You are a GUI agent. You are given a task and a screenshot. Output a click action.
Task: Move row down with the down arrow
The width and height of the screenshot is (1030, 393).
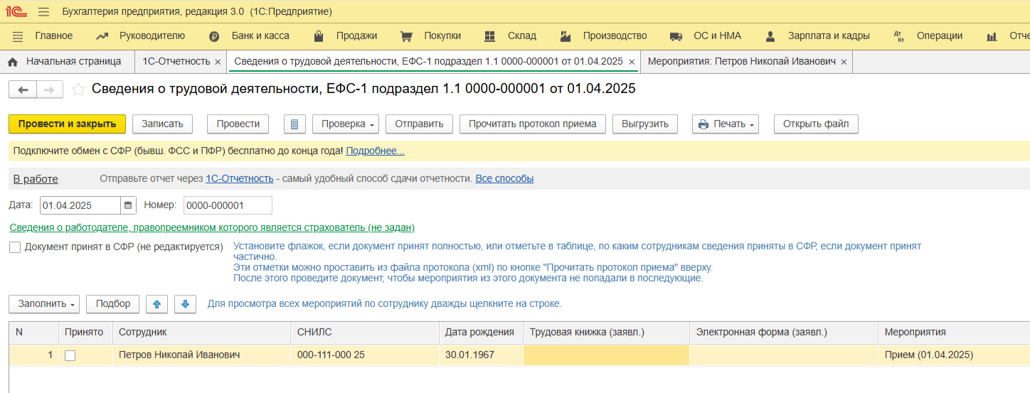click(x=185, y=304)
